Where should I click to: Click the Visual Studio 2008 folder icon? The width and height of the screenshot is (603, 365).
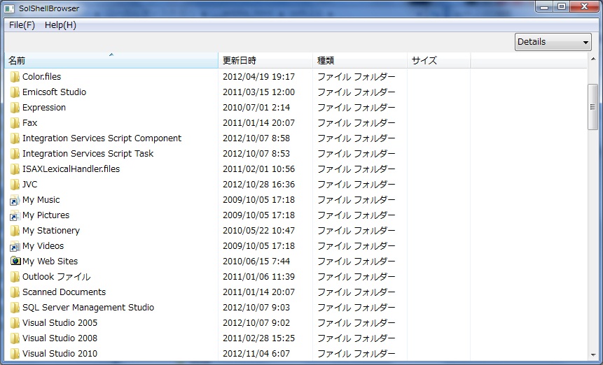pos(15,338)
